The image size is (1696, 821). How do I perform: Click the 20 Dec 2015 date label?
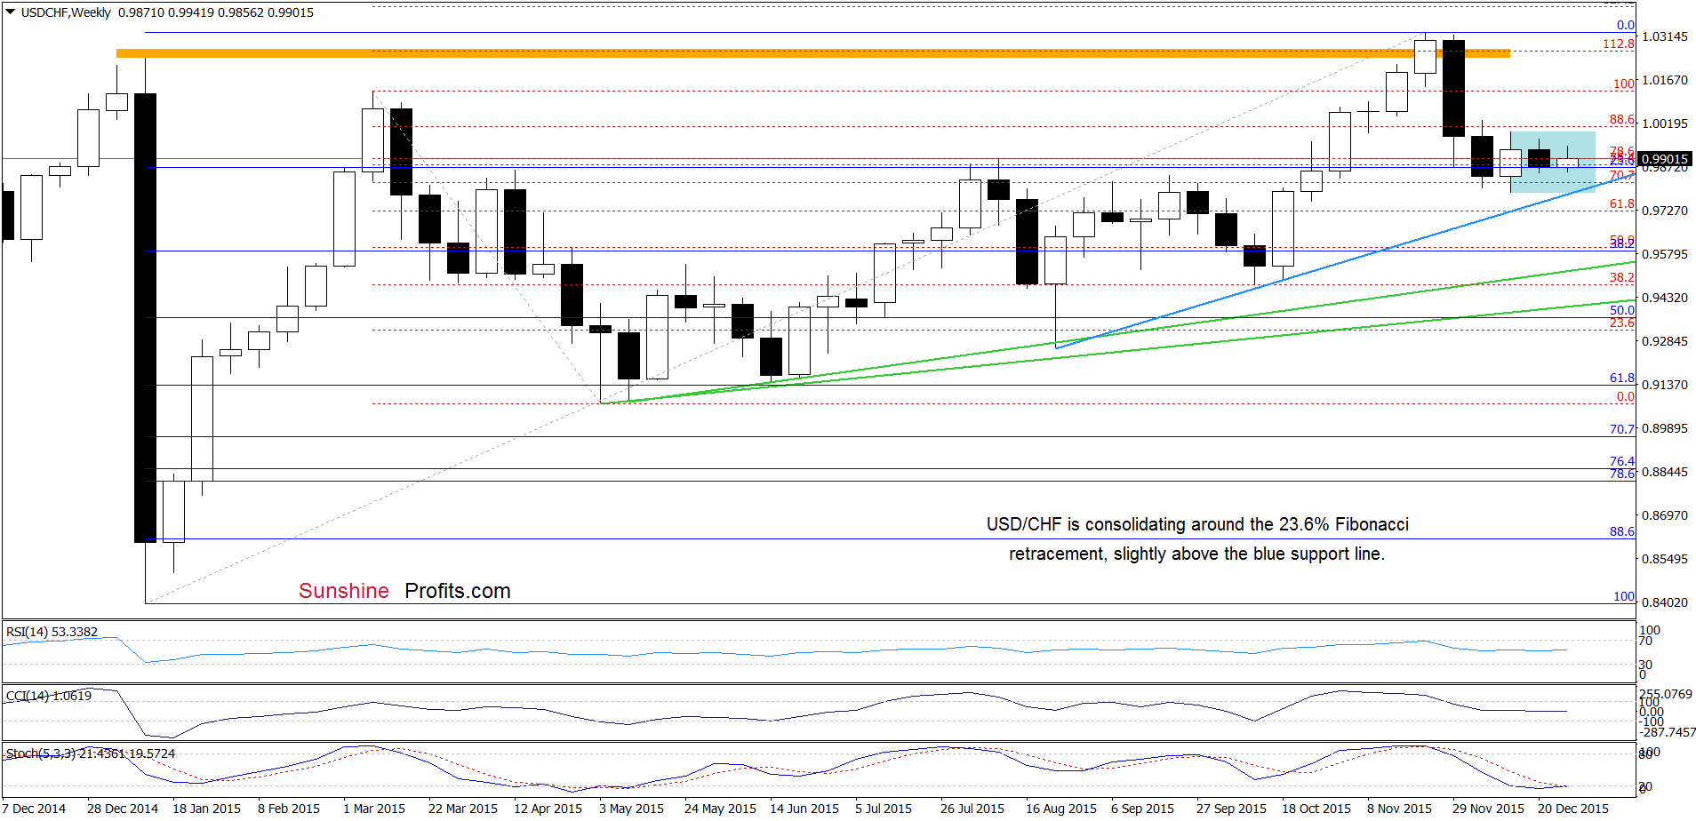1573,809
